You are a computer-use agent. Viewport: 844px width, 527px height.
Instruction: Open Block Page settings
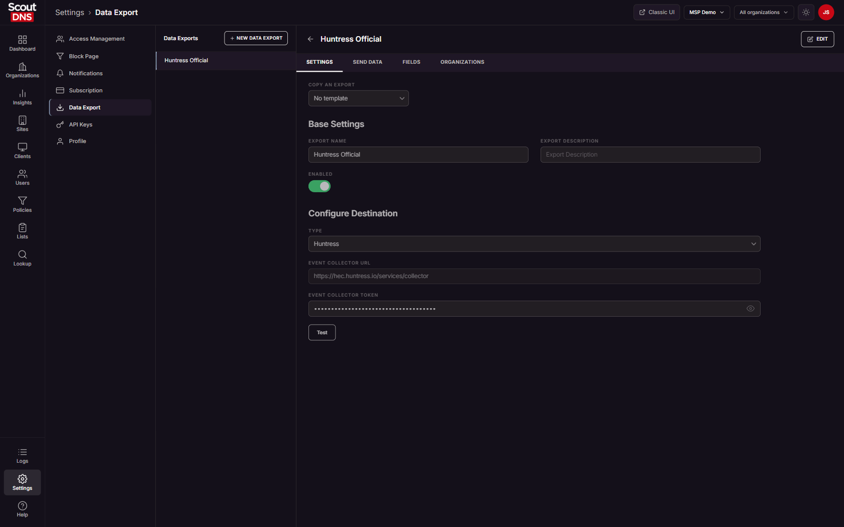100,56
